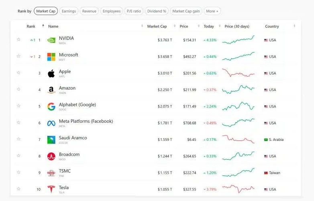Click the Saudi Aramco logo icon

[51, 140]
